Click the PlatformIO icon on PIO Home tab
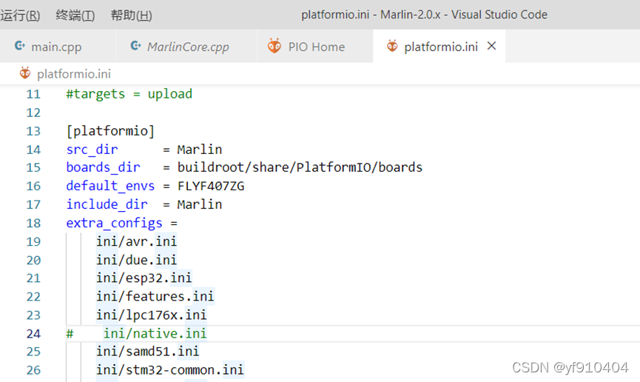 tap(274, 46)
